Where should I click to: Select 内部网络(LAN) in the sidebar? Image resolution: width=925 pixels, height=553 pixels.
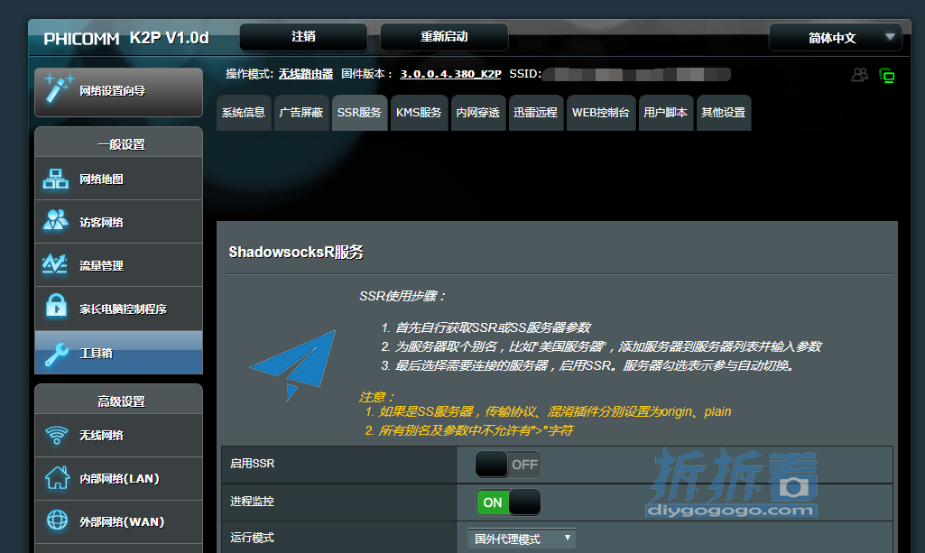[x=118, y=478]
